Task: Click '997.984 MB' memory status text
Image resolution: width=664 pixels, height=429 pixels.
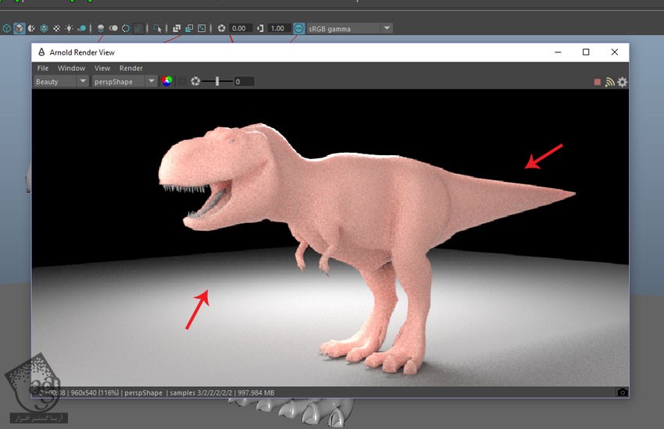Action: click(x=256, y=392)
